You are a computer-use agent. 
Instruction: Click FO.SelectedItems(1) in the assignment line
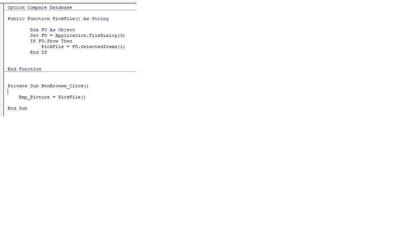(x=99, y=47)
